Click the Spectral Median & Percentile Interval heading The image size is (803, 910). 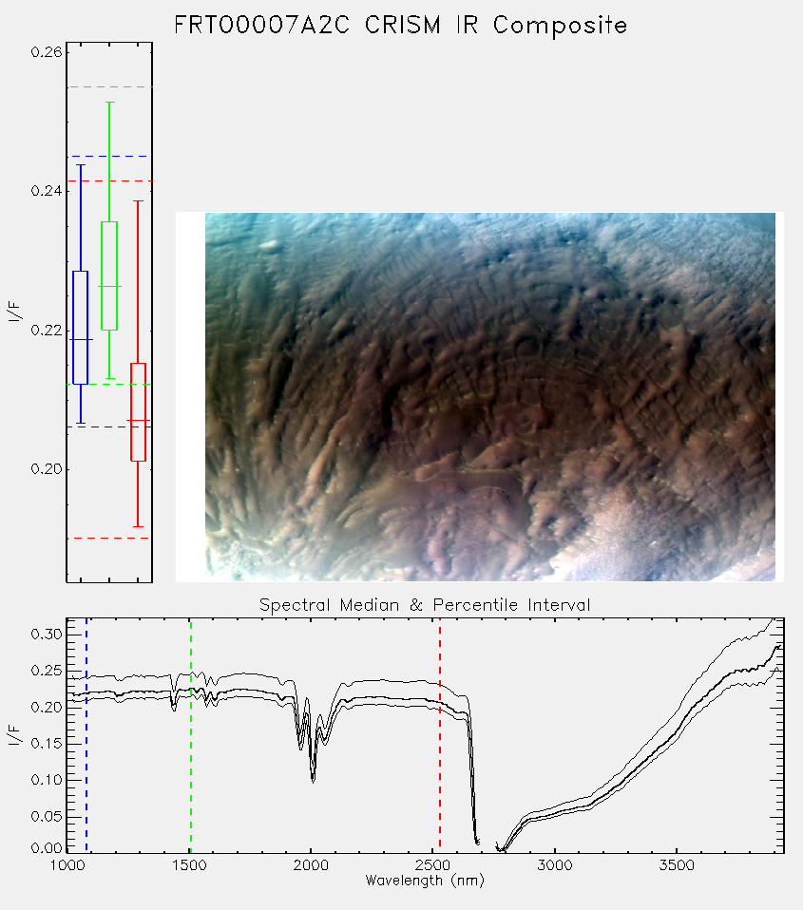click(x=425, y=605)
